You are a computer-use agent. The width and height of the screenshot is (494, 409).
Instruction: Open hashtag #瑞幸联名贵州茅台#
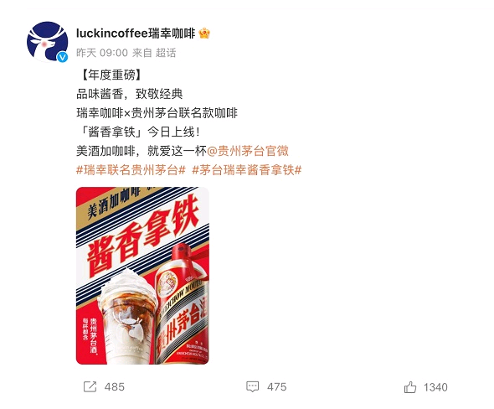tap(131, 170)
